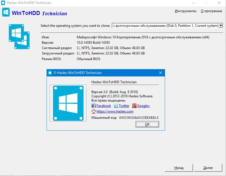Click the Hasleo WinToHDD Technician dialog heading
226x176 pixels.
[x=114, y=82]
